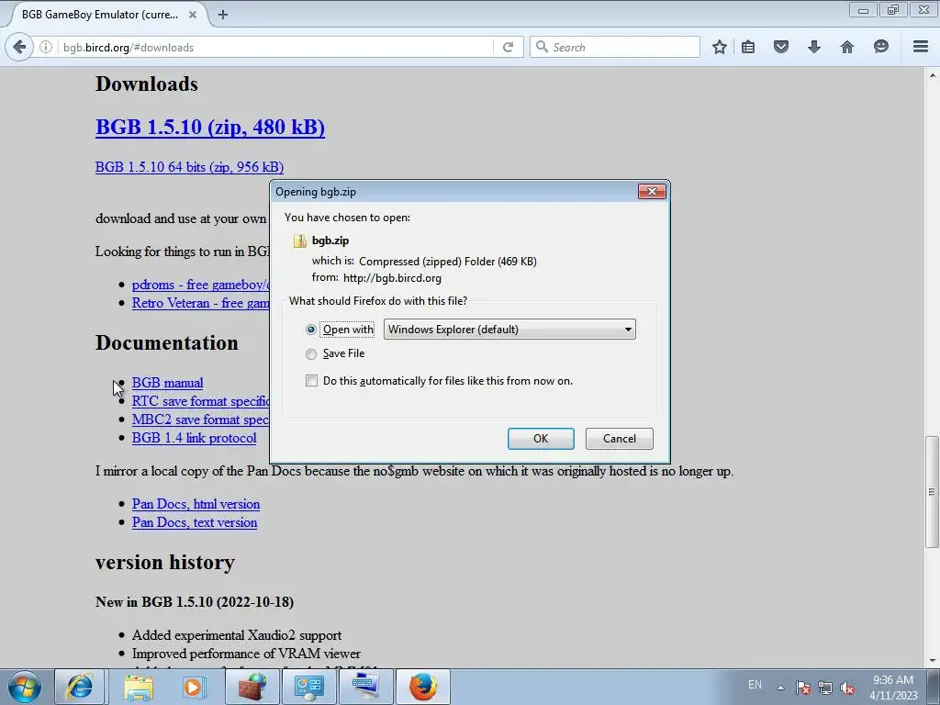Click the BGB 1.5.10 64 bits link
The image size is (940, 705).
click(189, 167)
